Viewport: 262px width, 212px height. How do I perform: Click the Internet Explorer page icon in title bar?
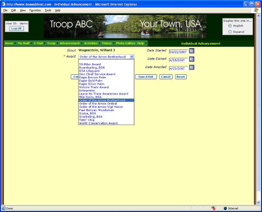(x=3, y=4)
